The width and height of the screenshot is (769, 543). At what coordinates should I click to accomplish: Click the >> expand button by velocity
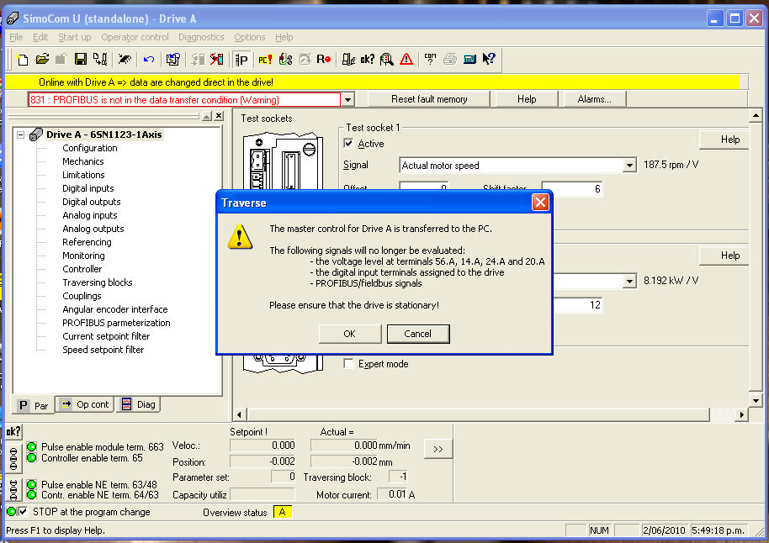point(438,449)
